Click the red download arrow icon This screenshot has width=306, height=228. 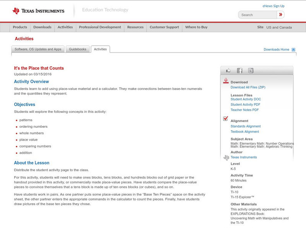pyautogui.click(x=226, y=81)
